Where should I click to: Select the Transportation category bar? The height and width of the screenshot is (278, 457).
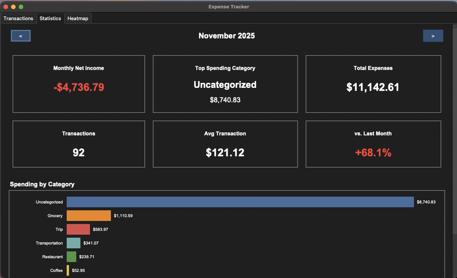coord(74,243)
